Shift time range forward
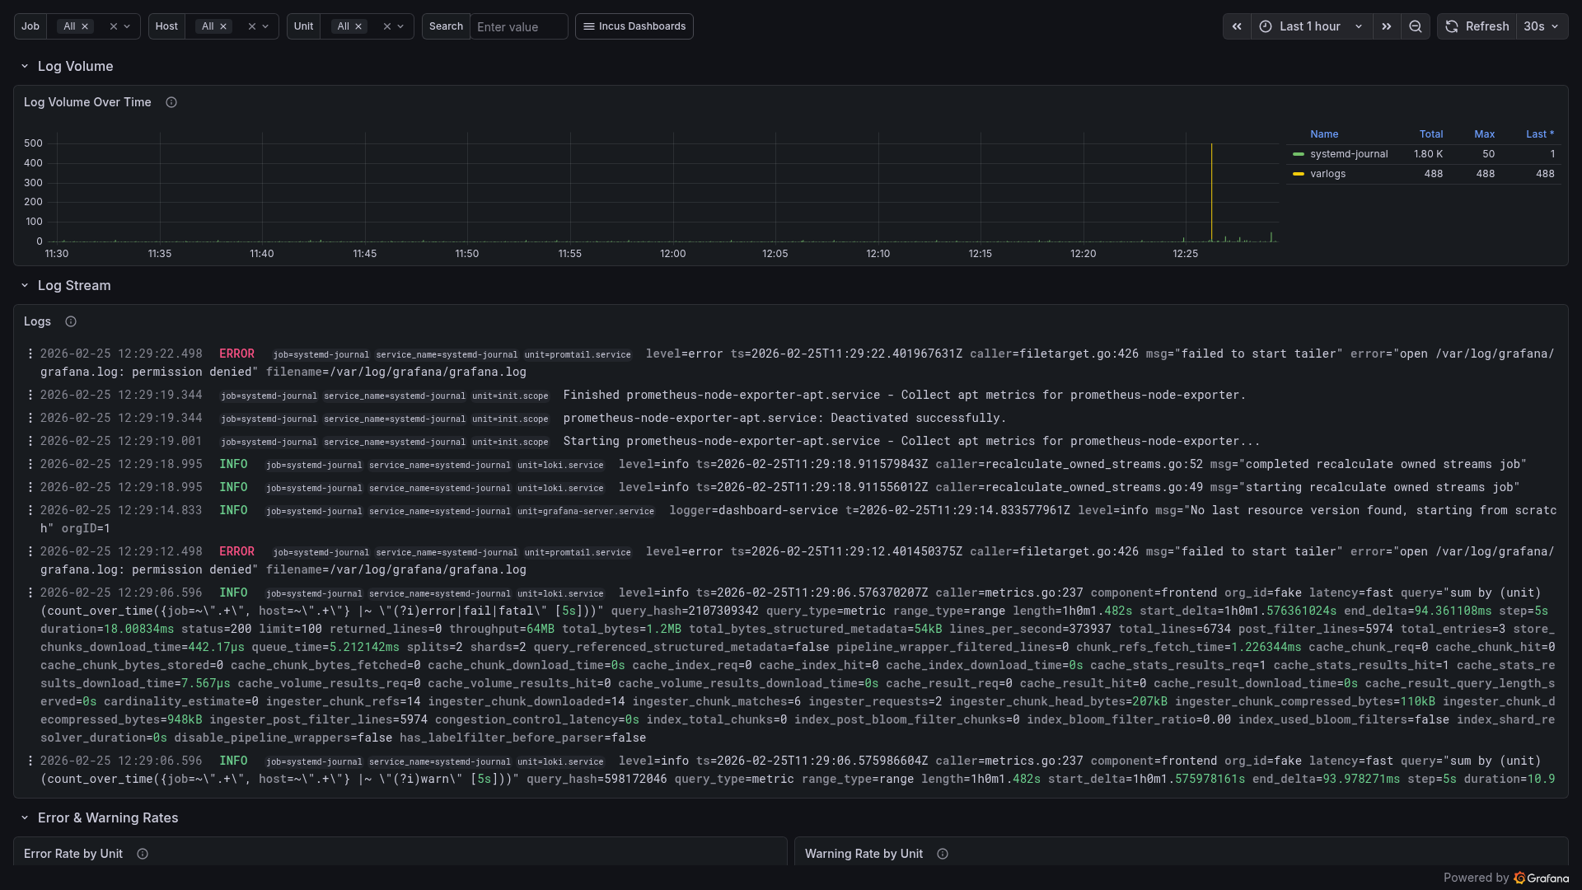1582x890 pixels. point(1387,26)
